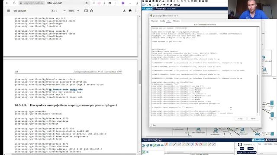The width and height of the screenshot is (277, 155).
Task: Rotate the PDF counterclockwise
Action: point(91,11)
